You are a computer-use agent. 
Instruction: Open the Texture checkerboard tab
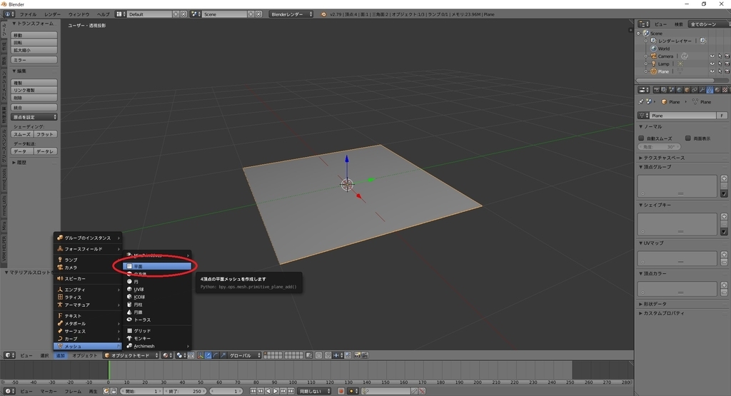[x=725, y=90]
